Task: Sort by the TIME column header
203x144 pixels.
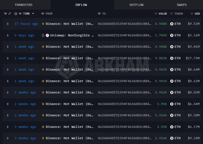Action: (27, 14)
